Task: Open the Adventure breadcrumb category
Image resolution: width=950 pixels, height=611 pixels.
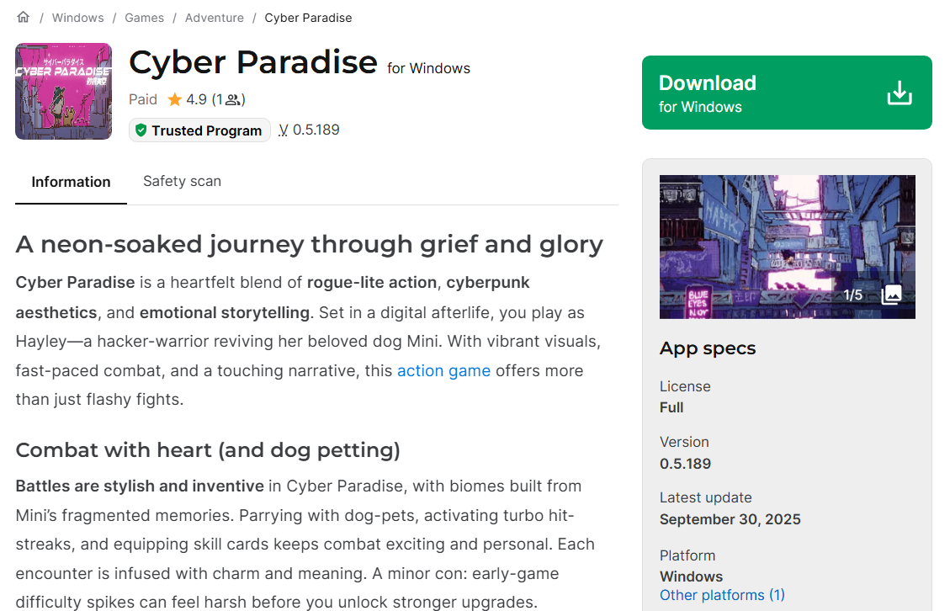Action: [x=215, y=18]
